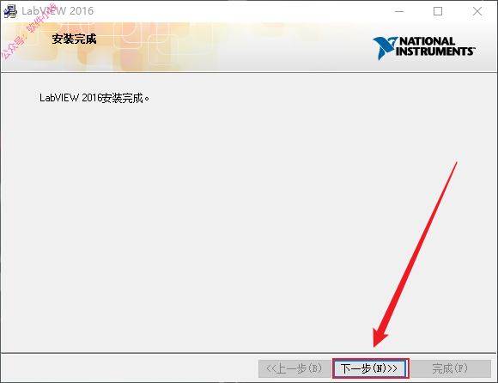Close the LabVIEW 2016 installer window
Image resolution: width=498 pixels, height=383 pixels.
(477, 11)
